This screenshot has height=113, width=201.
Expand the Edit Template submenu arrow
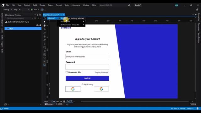tap(84, 22)
